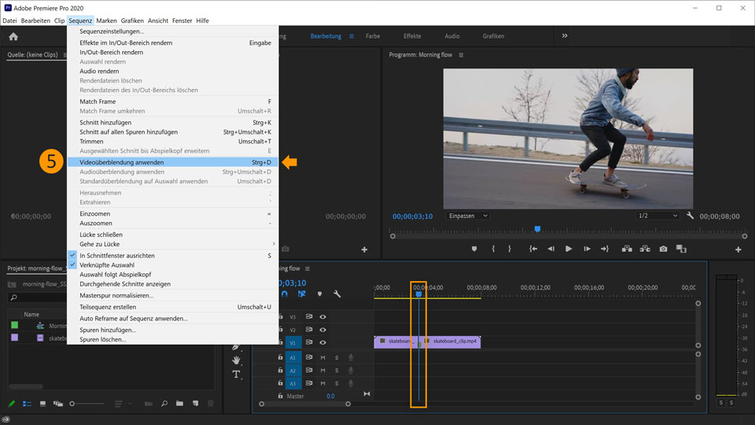Screen dimensions: 755x425
Task: Toggle the In Schnittfenster ausrichten option
Action: pos(117,256)
